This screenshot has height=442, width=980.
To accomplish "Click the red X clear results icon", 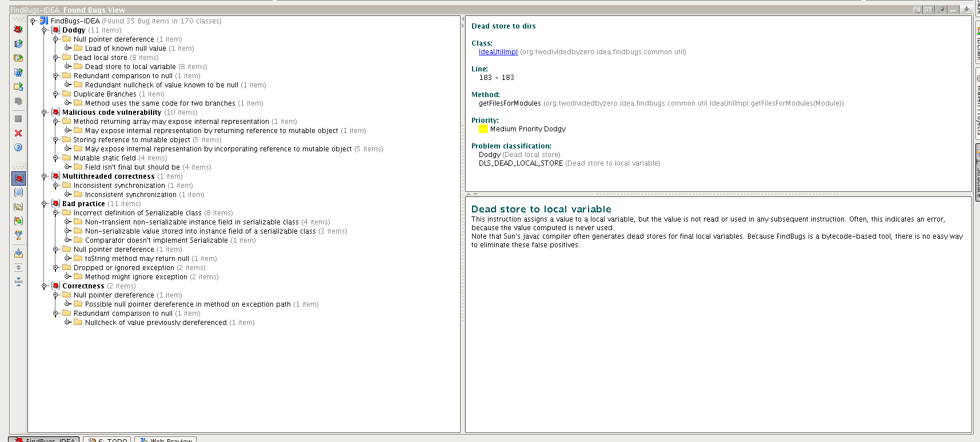I will [x=18, y=133].
